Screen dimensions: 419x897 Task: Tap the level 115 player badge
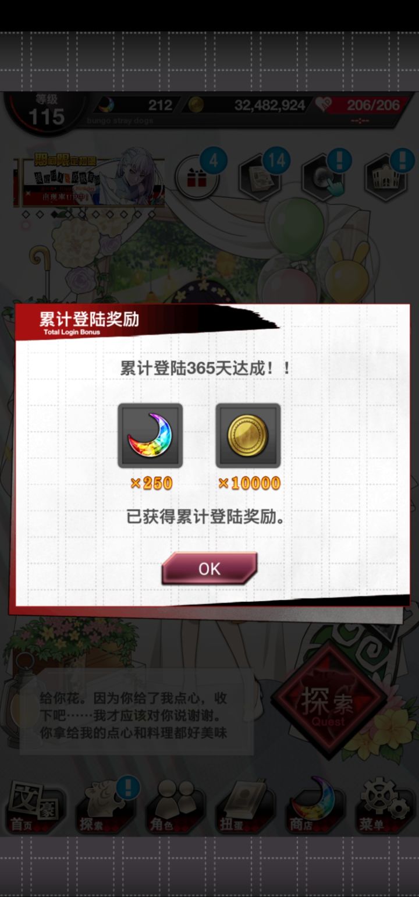pos(47,112)
